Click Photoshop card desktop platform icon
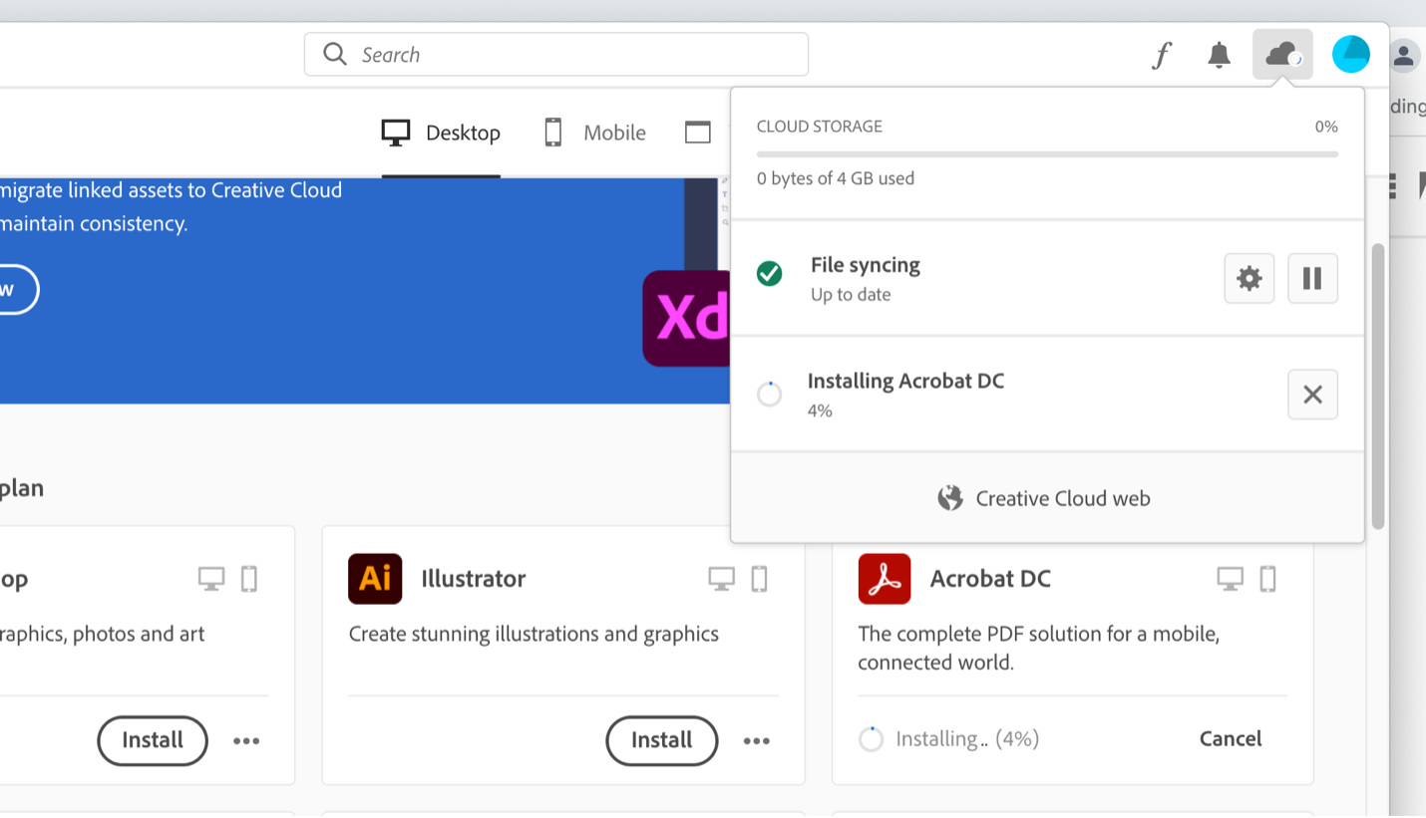The width and height of the screenshot is (1426, 818). pos(211,579)
